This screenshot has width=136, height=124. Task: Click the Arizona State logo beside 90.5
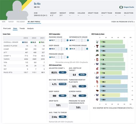pyautogui.click(x=97, y=86)
